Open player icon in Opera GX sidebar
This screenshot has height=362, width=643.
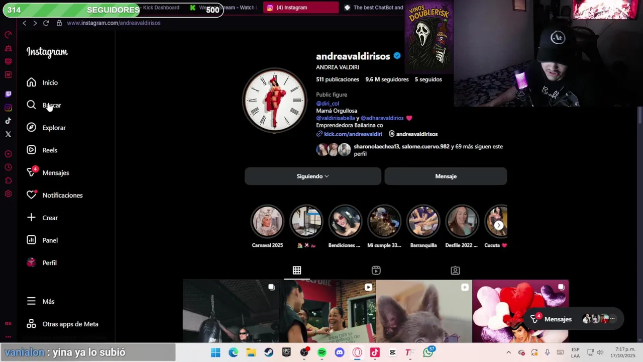point(8,154)
